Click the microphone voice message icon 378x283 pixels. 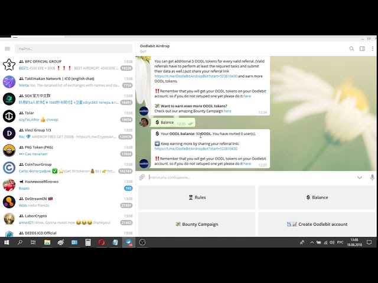point(372,177)
